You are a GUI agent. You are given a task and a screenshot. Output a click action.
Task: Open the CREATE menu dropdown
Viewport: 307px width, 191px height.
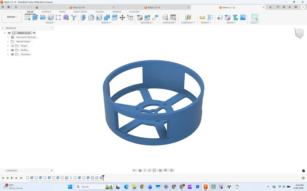click(x=50, y=23)
